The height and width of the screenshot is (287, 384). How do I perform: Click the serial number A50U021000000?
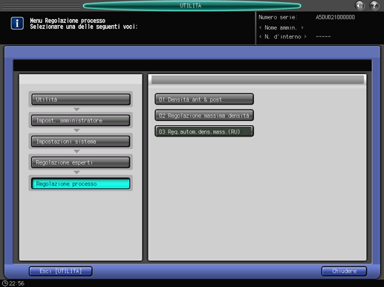coord(335,17)
